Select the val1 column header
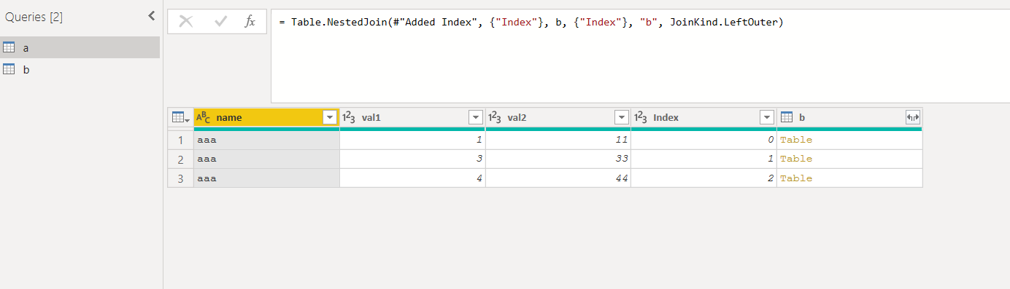 [x=412, y=117]
